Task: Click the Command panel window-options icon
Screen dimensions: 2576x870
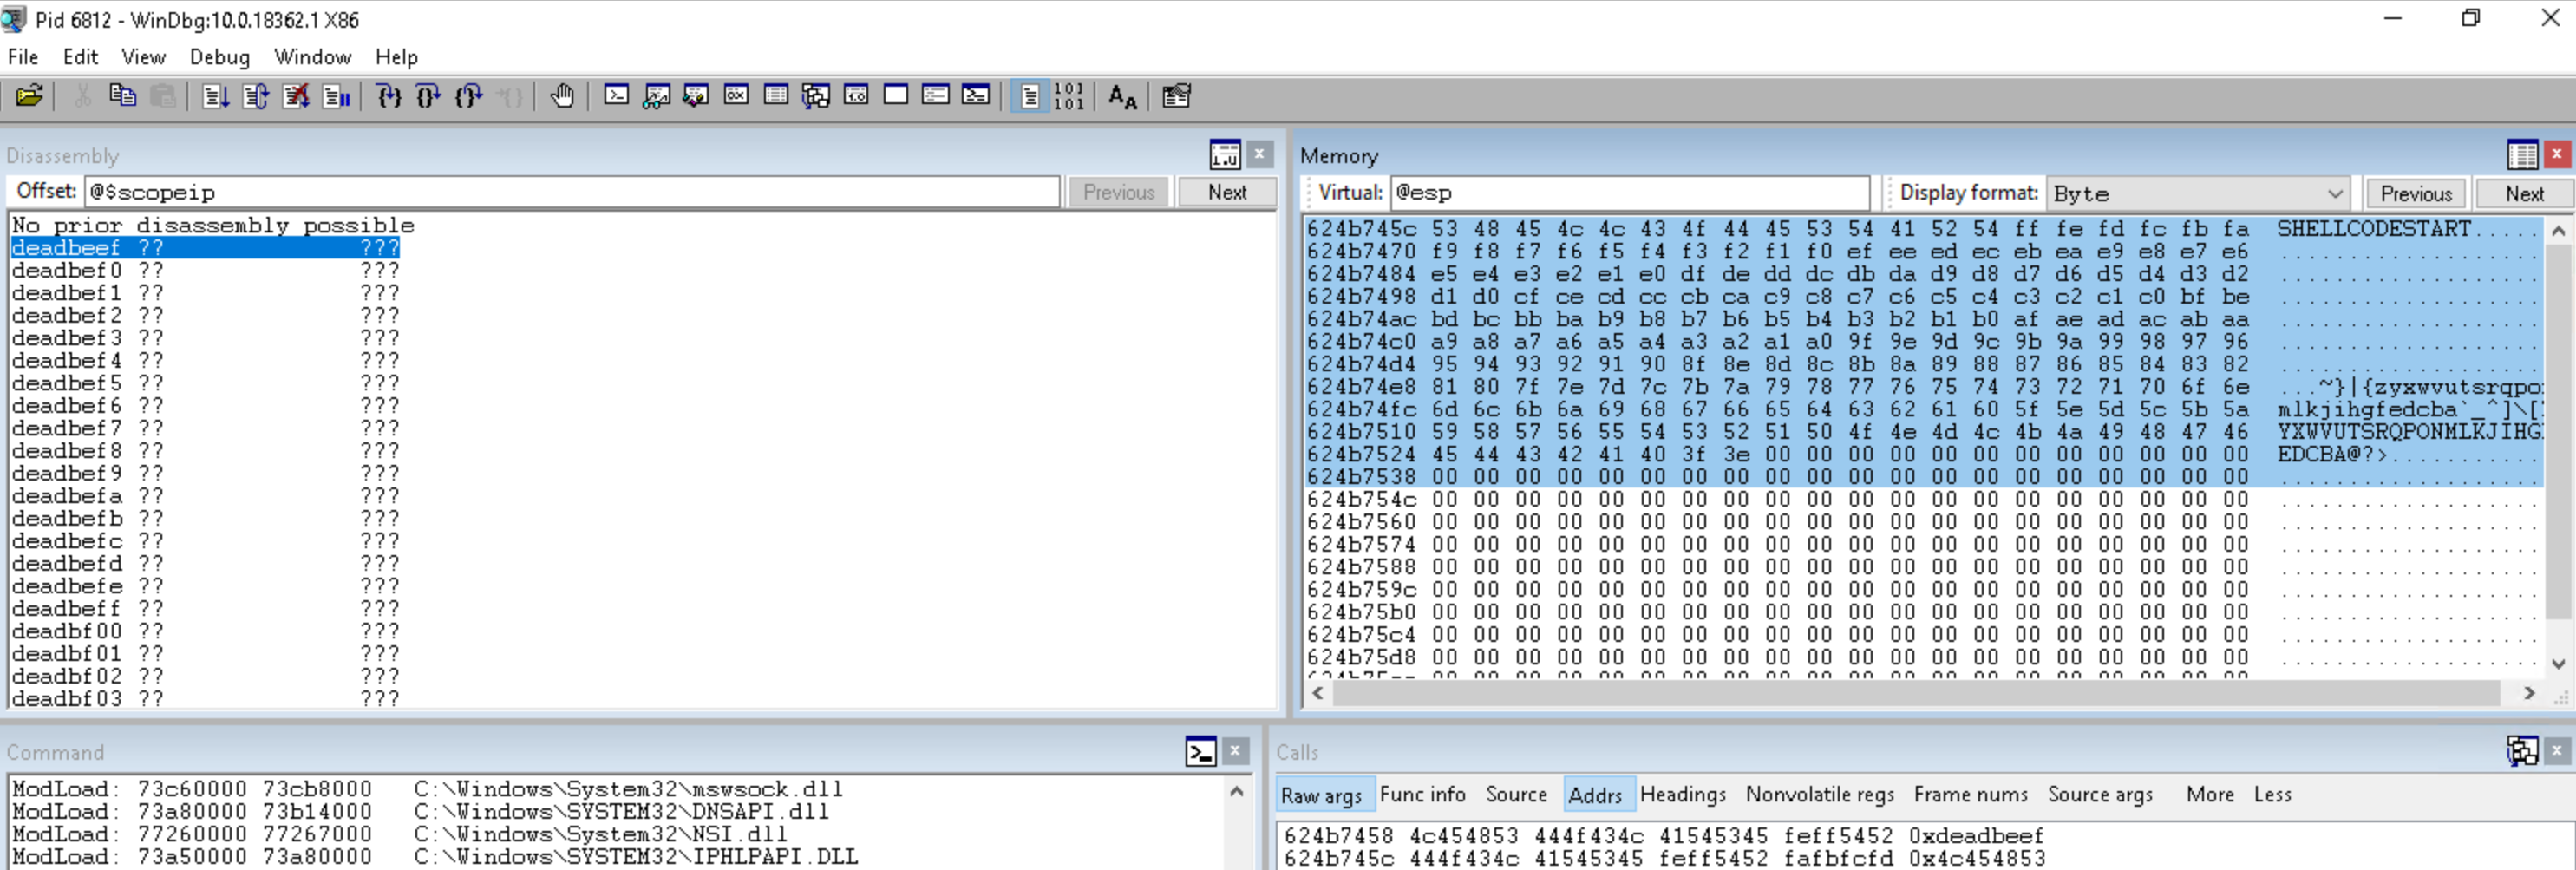Action: tap(1201, 751)
